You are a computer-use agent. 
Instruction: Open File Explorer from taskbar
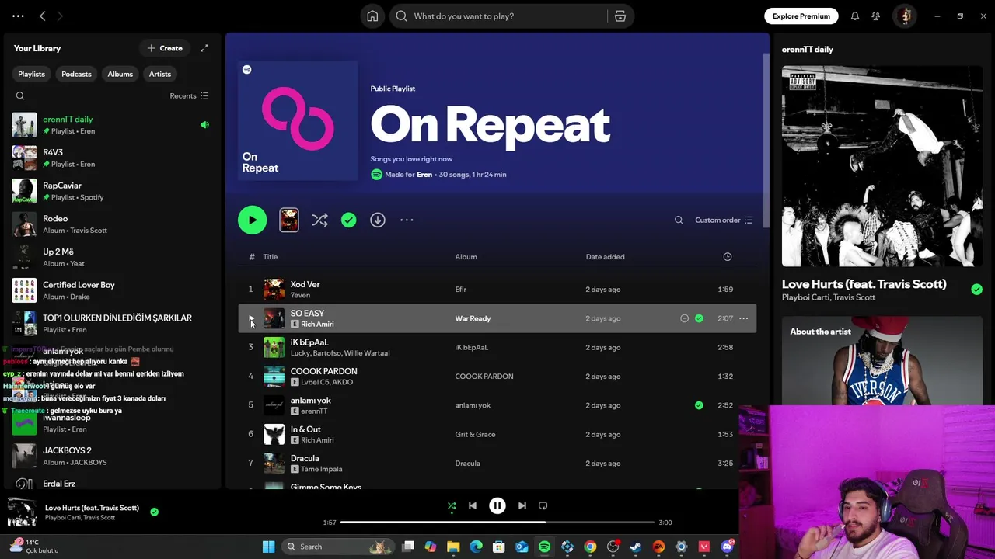(x=453, y=547)
